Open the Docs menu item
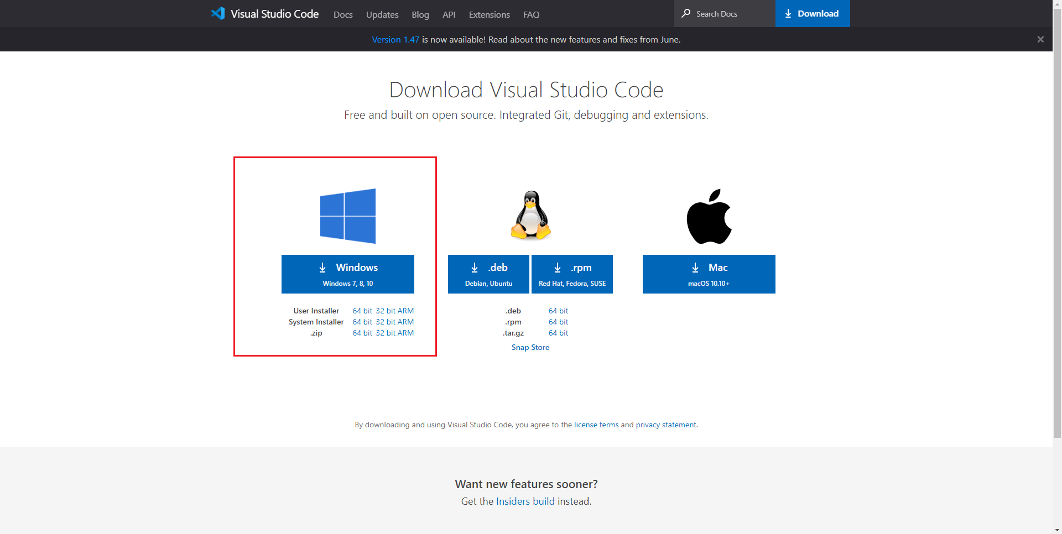 (x=343, y=14)
